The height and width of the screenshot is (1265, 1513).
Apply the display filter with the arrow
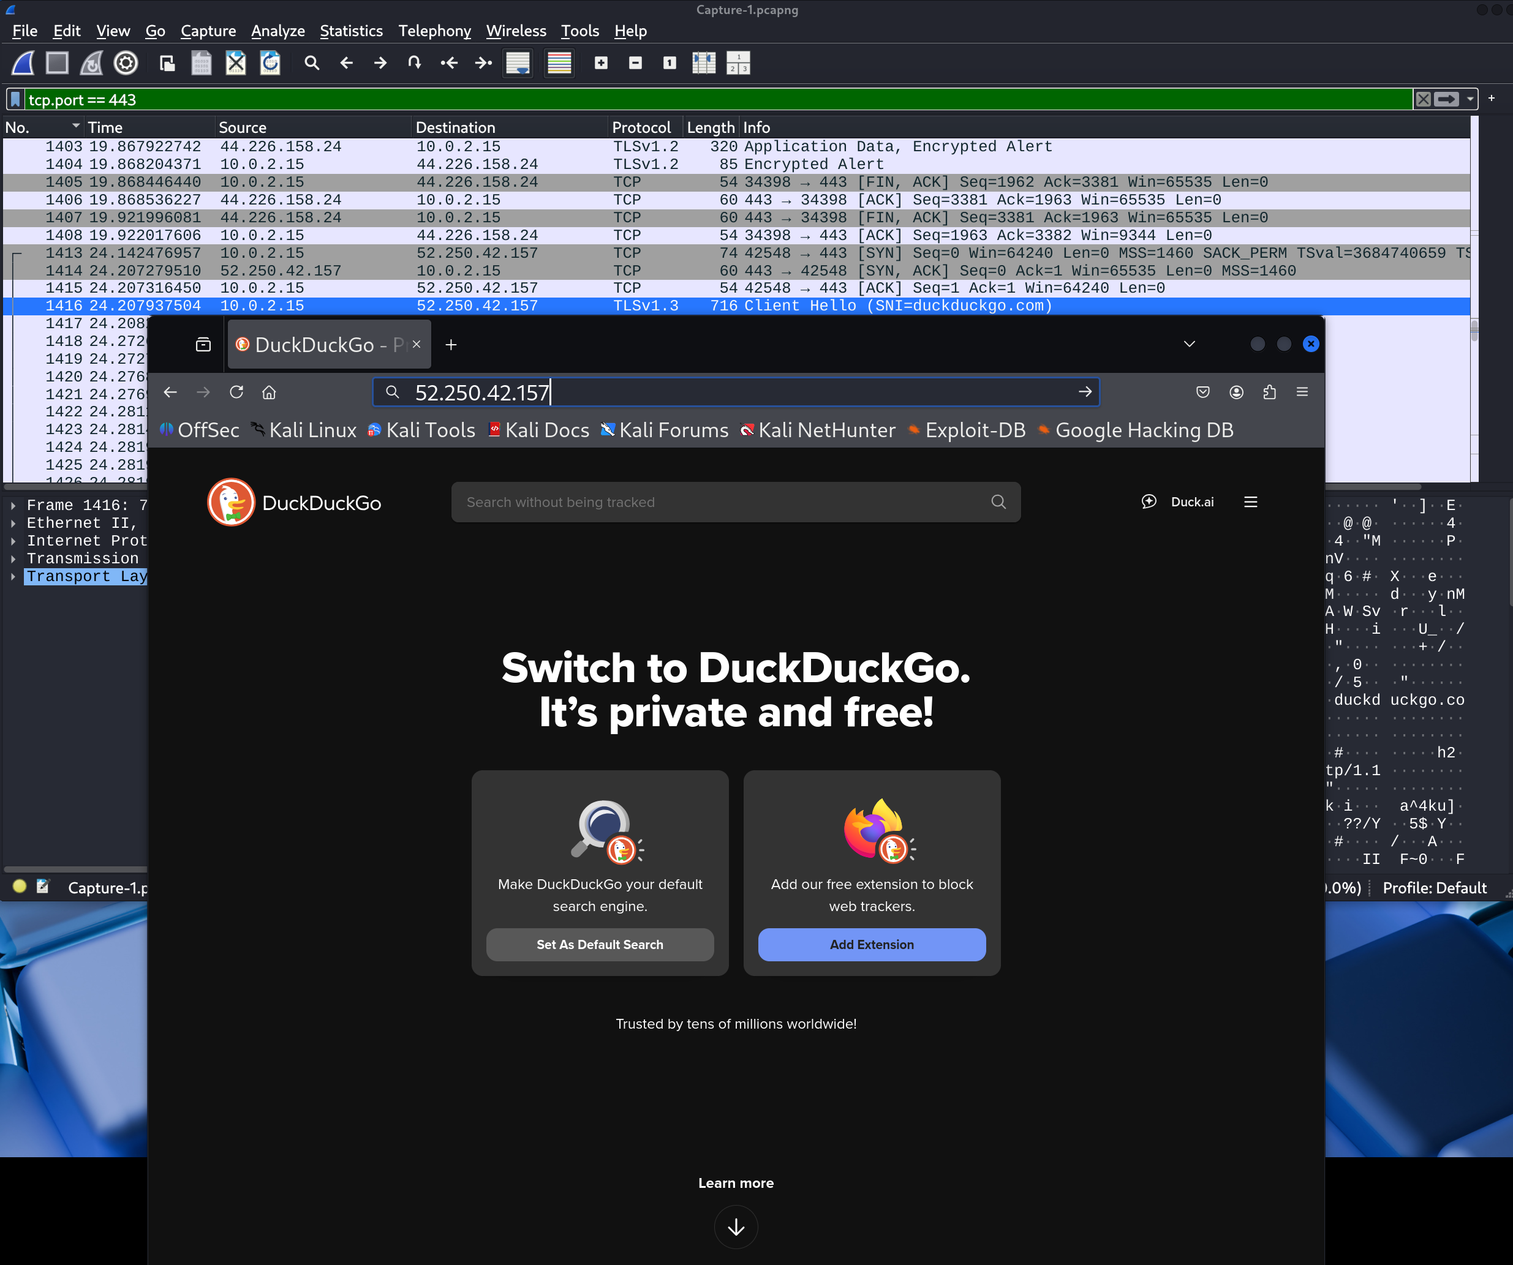1446,99
